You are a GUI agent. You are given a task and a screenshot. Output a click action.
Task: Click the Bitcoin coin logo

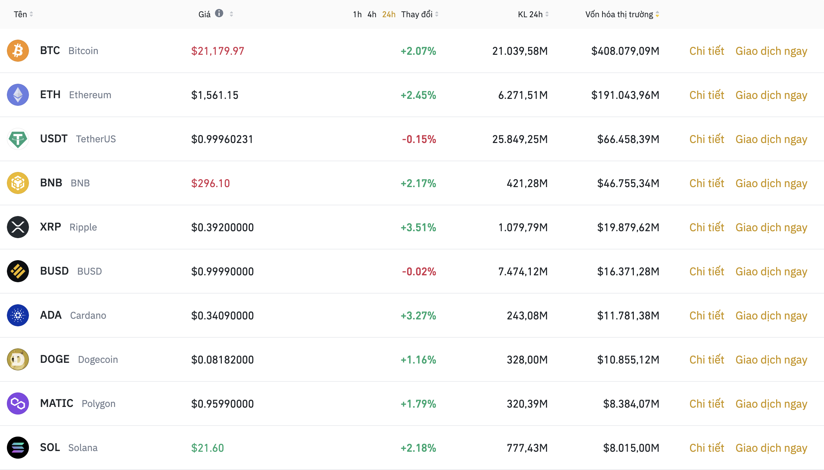pyautogui.click(x=18, y=51)
